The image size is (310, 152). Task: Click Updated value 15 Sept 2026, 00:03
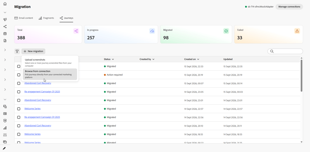(233, 92)
